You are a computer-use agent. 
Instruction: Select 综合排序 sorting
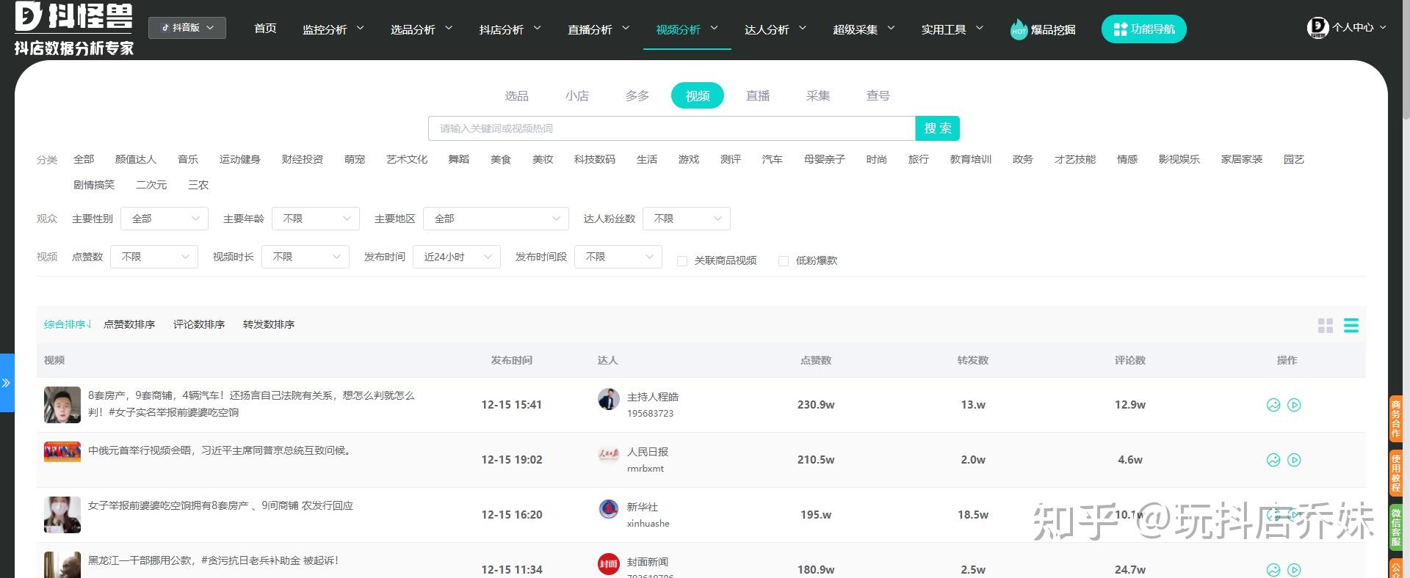(67, 324)
